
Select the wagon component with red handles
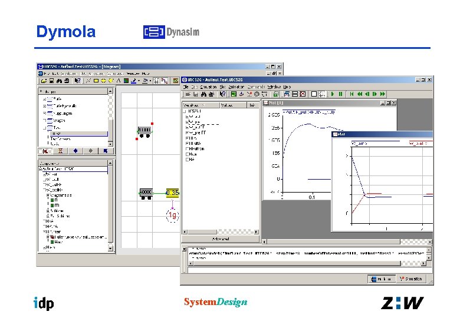144,131
